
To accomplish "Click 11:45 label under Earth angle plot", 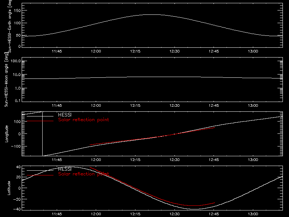I will [57, 51].
